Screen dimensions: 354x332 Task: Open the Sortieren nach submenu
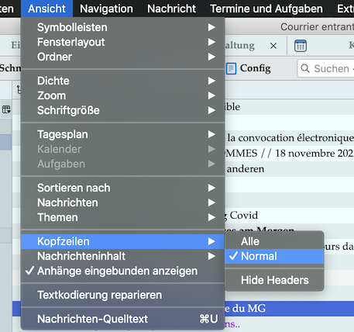click(122, 188)
